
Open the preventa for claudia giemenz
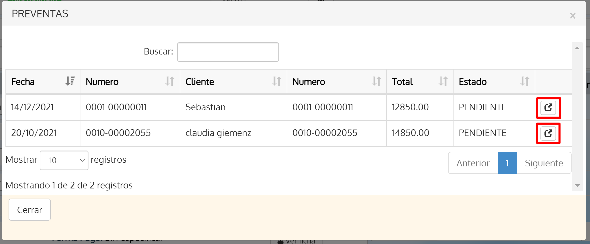click(x=548, y=133)
